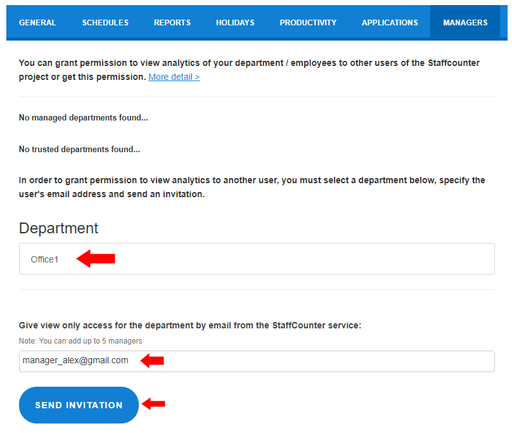This screenshot has height=433, width=512.
Task: View the Applications tab
Action: click(390, 23)
